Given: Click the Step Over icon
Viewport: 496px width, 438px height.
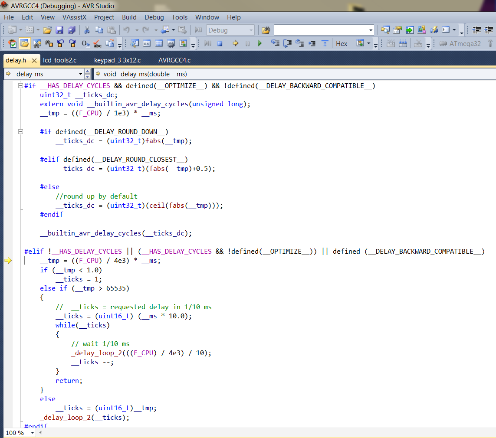Looking at the screenshot, I should tap(288, 44).
